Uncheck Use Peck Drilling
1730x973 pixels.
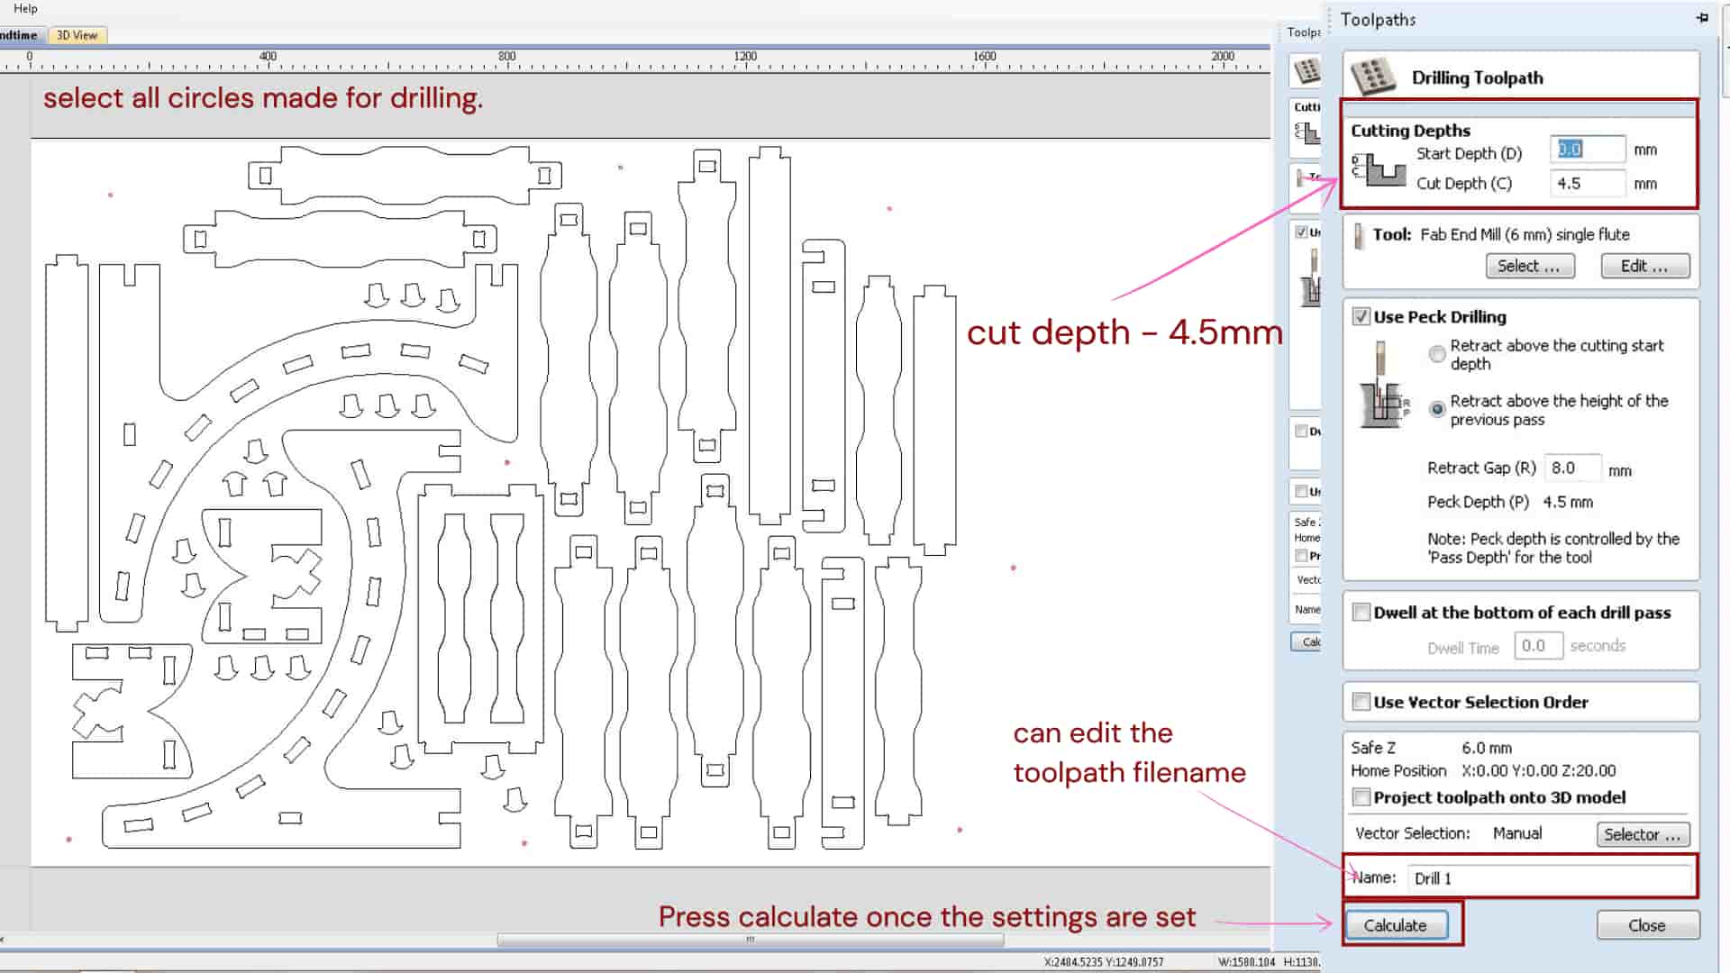(1361, 317)
